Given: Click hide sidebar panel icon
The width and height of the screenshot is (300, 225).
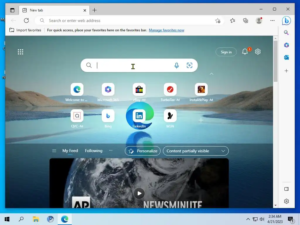Looking at the screenshot, I should coord(287,189).
